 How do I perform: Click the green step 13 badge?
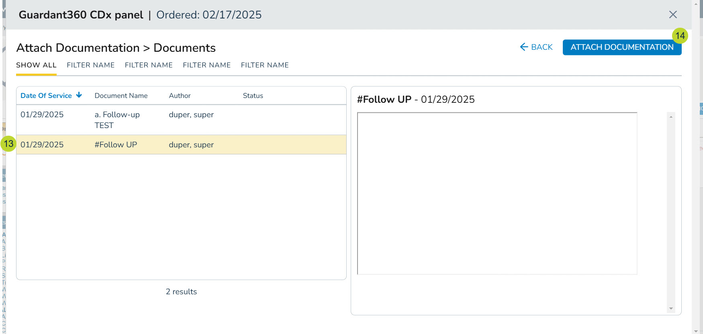tap(8, 144)
